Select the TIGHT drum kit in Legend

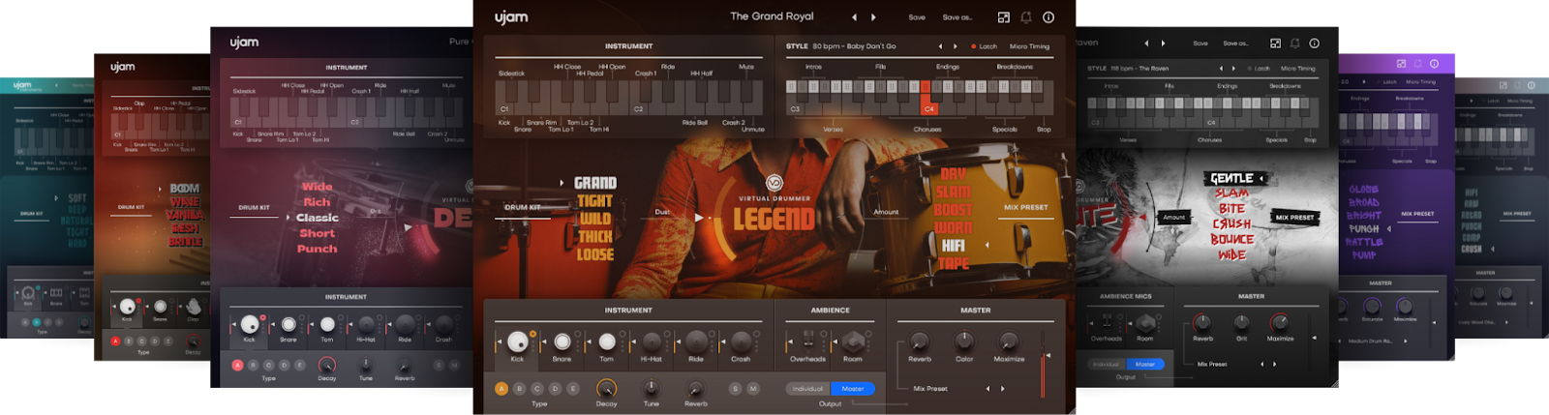[594, 201]
